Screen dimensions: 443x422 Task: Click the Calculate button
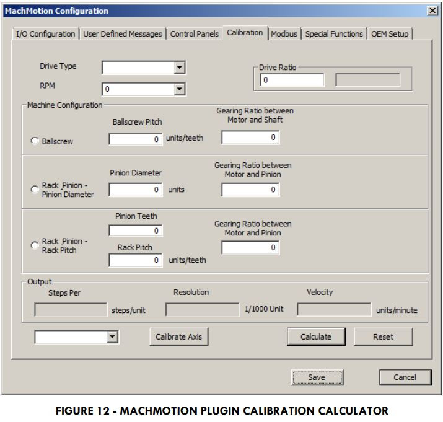tap(316, 336)
